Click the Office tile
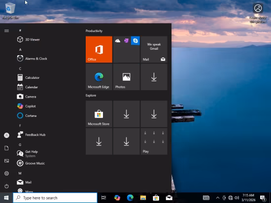The image size is (271, 203). pyautogui.click(x=99, y=49)
